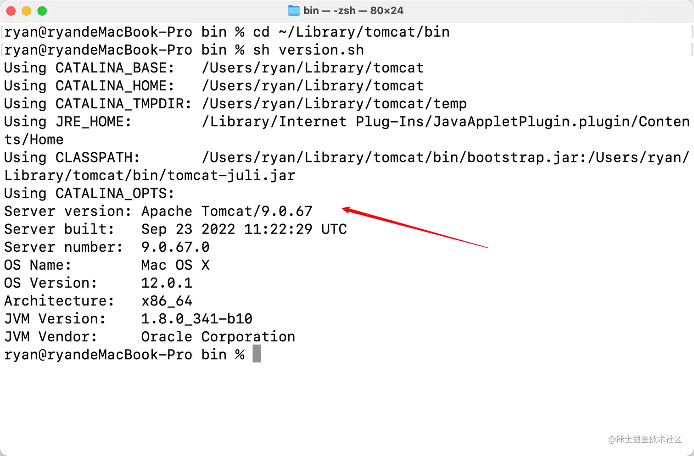Click the folder icon in the title bar
The width and height of the screenshot is (694, 456).
294,11
